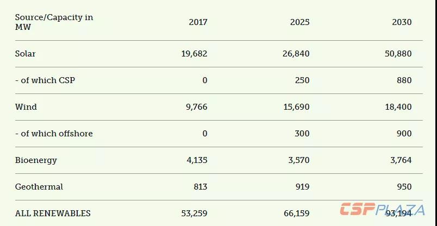
Task: Select Solar 2030 value 50,880
Action: pyautogui.click(x=398, y=53)
